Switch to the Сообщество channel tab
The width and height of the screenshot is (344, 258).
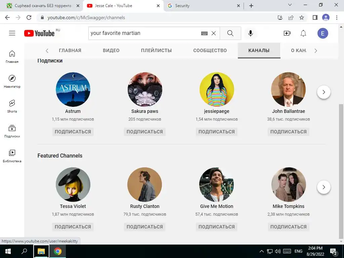[210, 50]
